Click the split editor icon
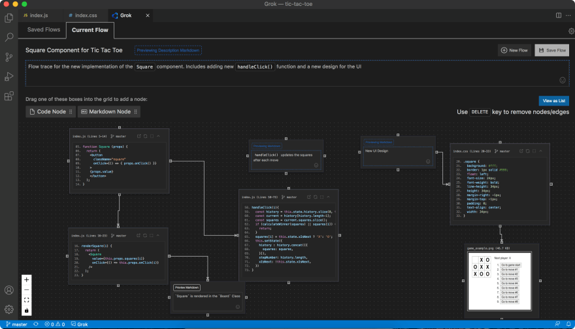Image resolution: width=575 pixels, height=329 pixels. 558,16
